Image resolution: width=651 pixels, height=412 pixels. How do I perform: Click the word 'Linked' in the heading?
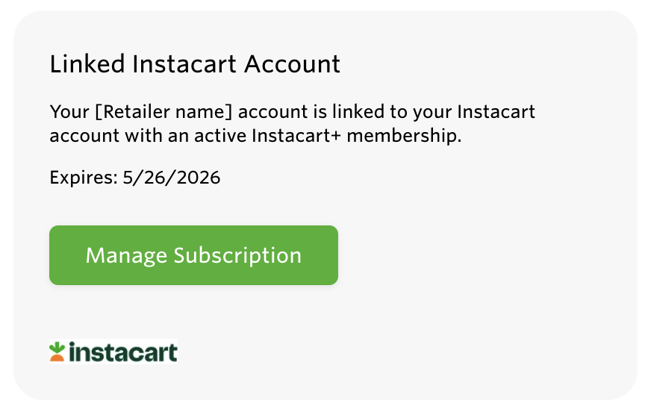[86, 64]
